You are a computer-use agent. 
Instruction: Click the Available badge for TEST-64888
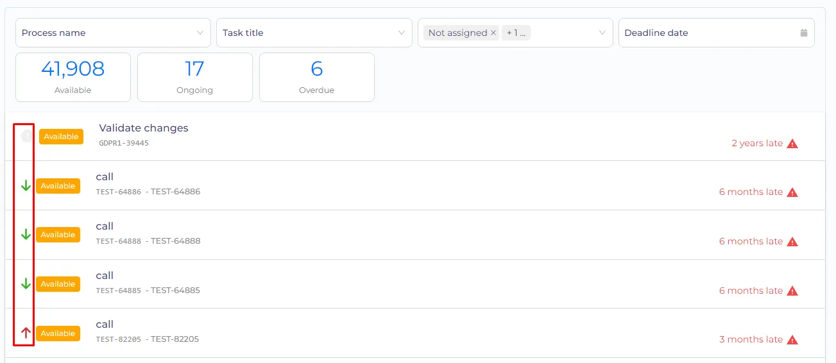point(58,235)
